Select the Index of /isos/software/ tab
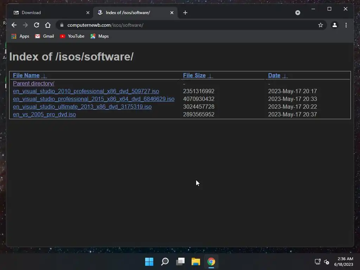 click(x=135, y=13)
